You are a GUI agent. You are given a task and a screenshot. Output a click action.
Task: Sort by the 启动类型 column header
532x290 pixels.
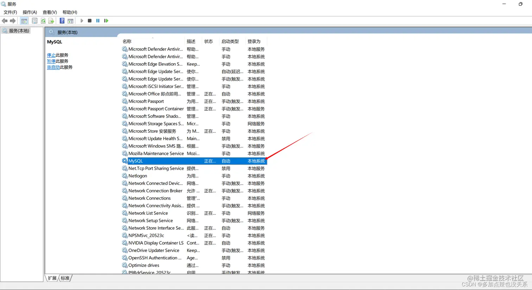(x=233, y=41)
